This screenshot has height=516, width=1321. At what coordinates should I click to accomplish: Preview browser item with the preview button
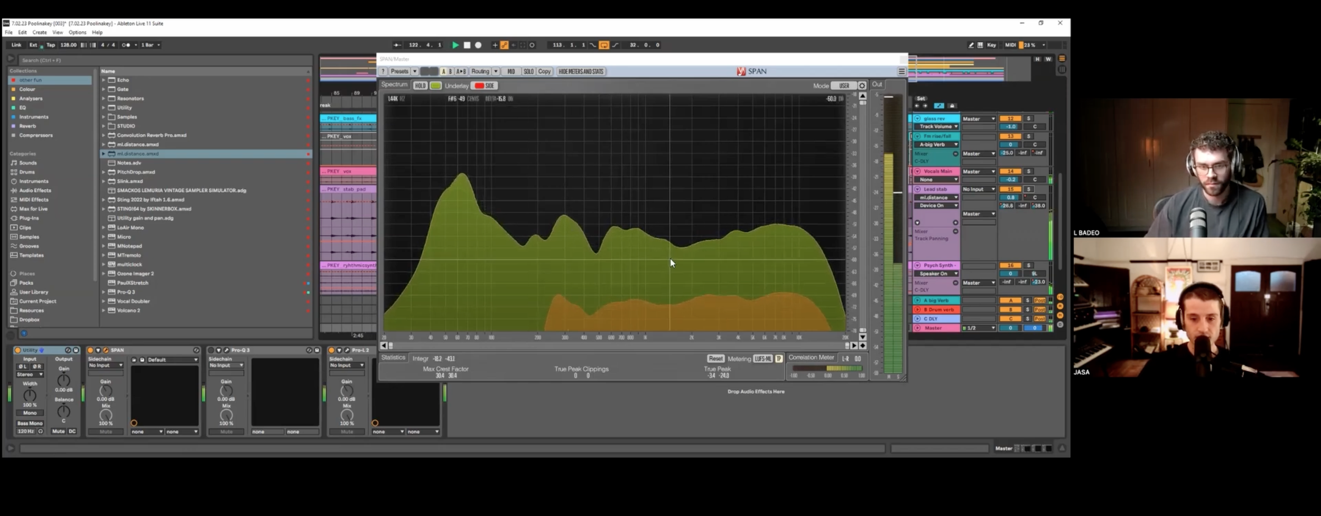pos(23,334)
